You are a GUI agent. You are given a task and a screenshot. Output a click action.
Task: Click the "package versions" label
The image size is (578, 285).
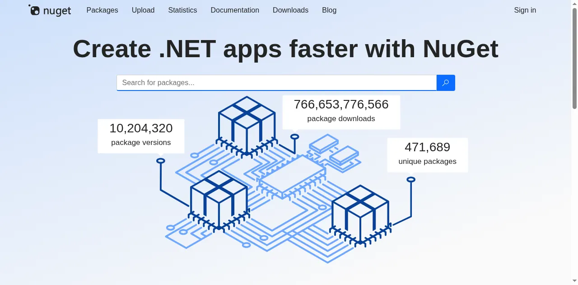coord(141,143)
